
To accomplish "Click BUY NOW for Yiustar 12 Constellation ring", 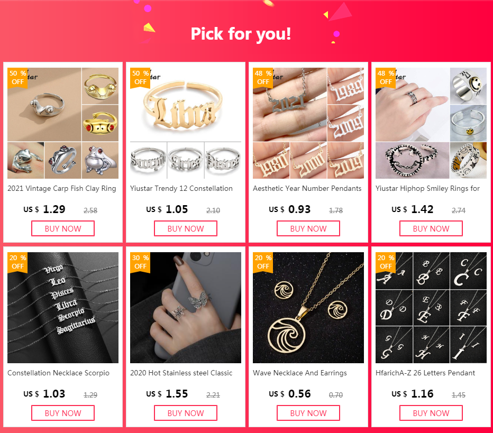I will 186,228.
